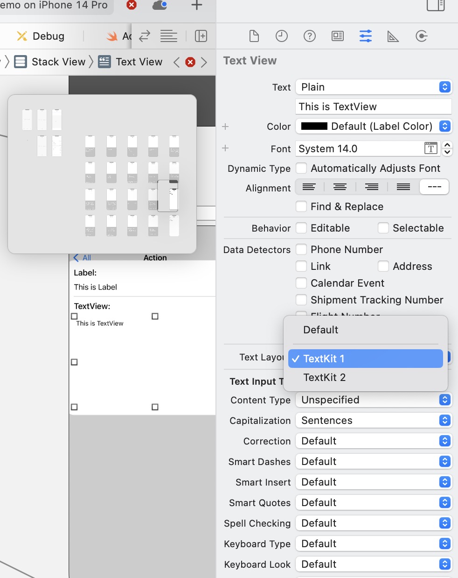Enable Address data detector
This screenshot has height=578, width=458.
coord(383,266)
